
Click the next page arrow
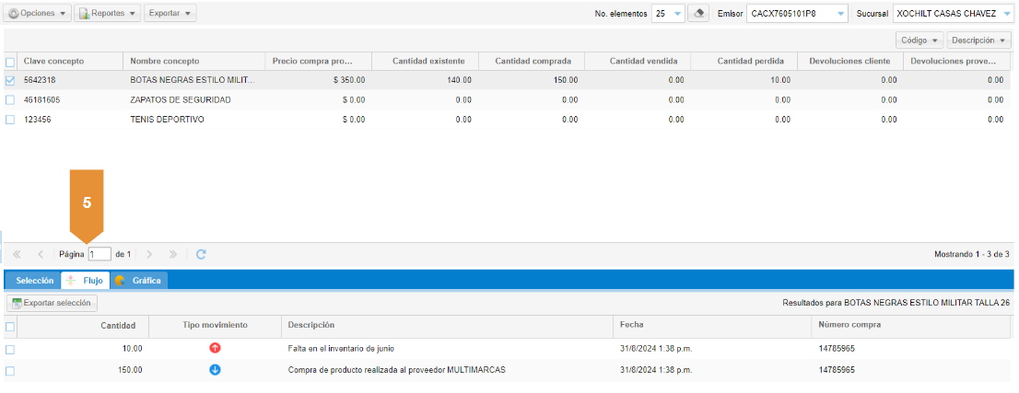pyautogui.click(x=149, y=254)
